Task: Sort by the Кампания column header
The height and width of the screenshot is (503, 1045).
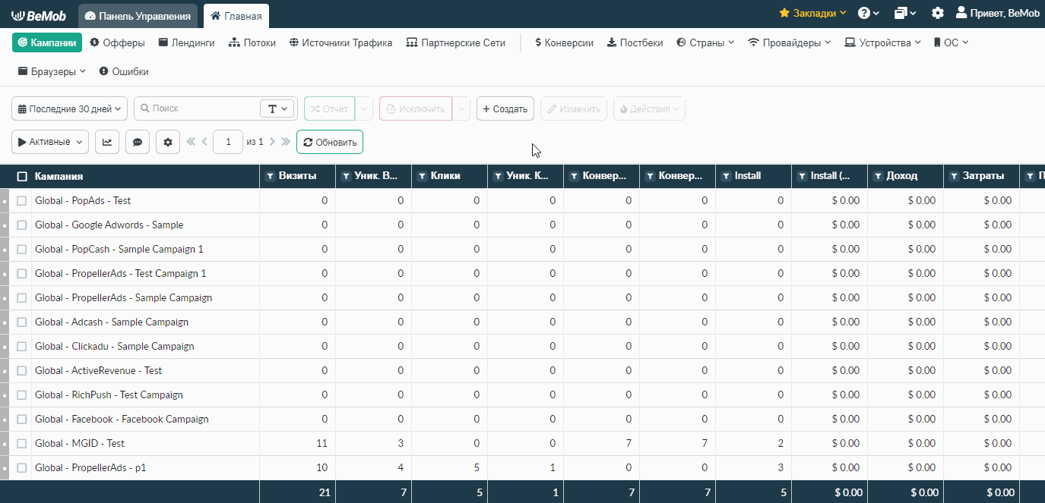Action: point(59,176)
